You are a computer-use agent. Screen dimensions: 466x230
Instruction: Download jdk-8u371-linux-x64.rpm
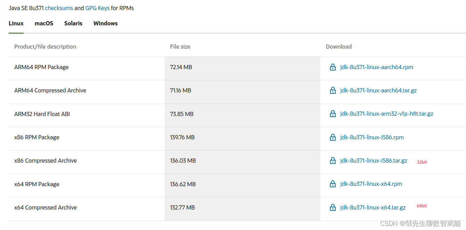[371, 184]
